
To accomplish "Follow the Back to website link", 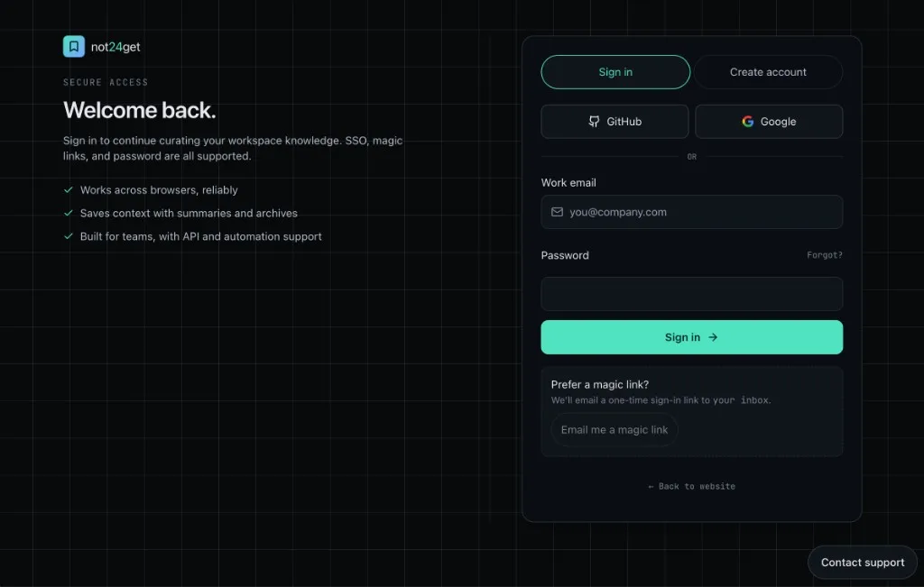I will (692, 486).
